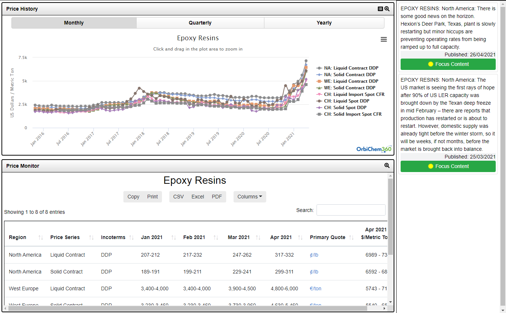The height and width of the screenshot is (313, 506).
Task: Click horizontal scrollbar left arrow
Action: (6, 308)
